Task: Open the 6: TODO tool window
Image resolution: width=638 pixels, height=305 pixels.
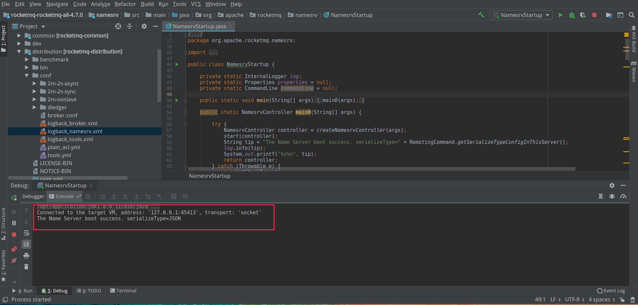Action: point(89,290)
